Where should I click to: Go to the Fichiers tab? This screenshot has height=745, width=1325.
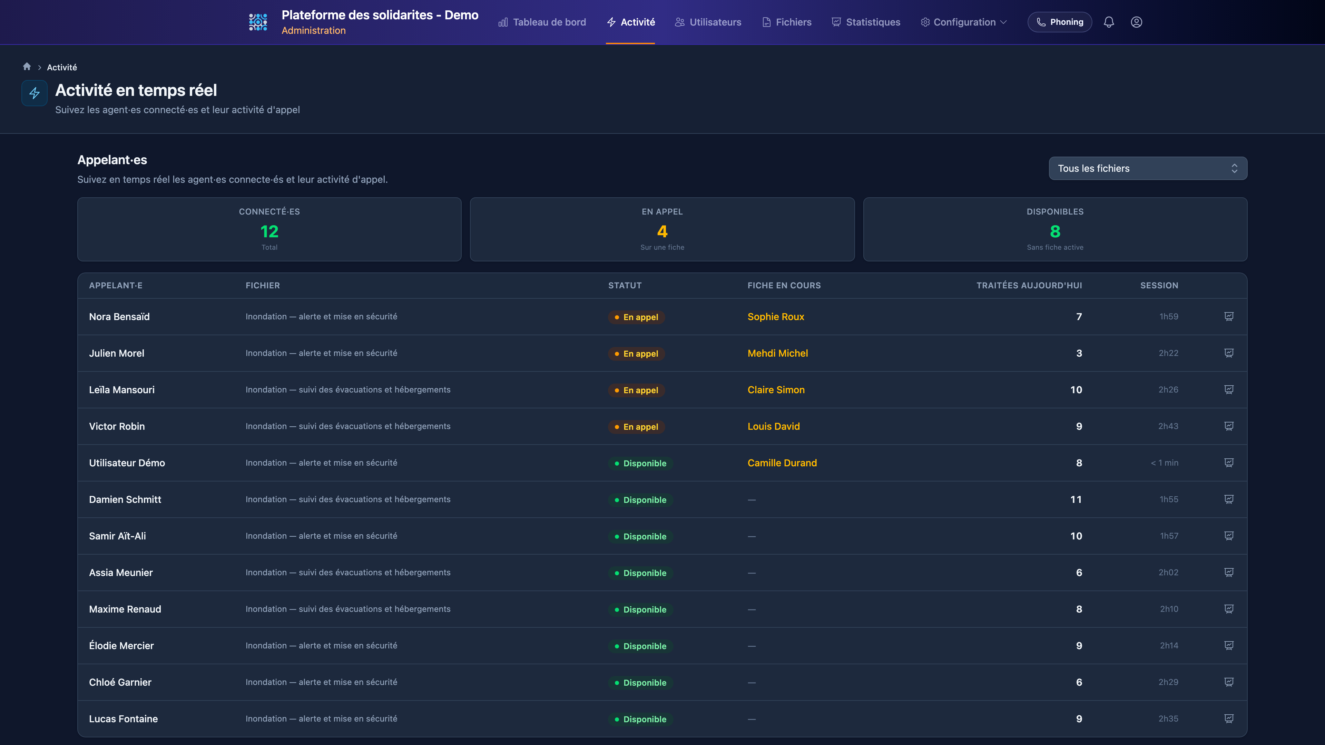point(787,22)
